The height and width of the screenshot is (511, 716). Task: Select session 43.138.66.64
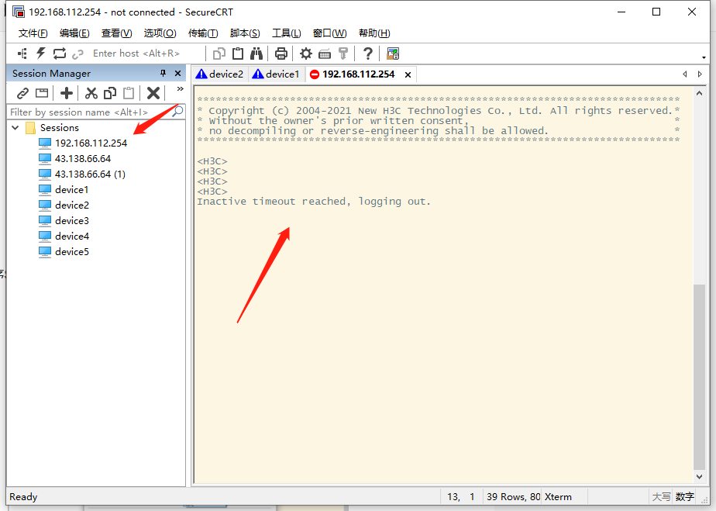coord(83,159)
